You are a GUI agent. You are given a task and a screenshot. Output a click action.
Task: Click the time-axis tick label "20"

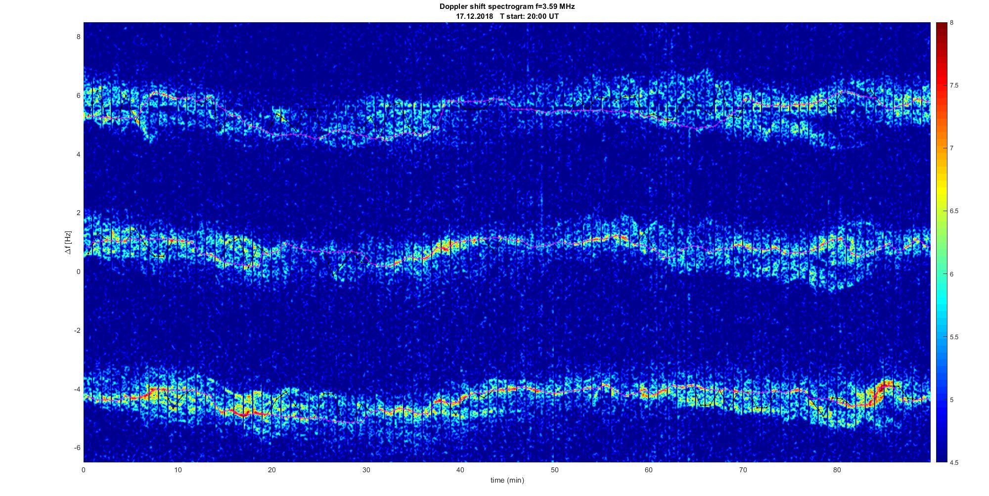272,470
